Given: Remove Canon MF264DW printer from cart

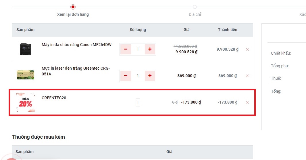Looking at the screenshot, I should pyautogui.click(x=247, y=49).
